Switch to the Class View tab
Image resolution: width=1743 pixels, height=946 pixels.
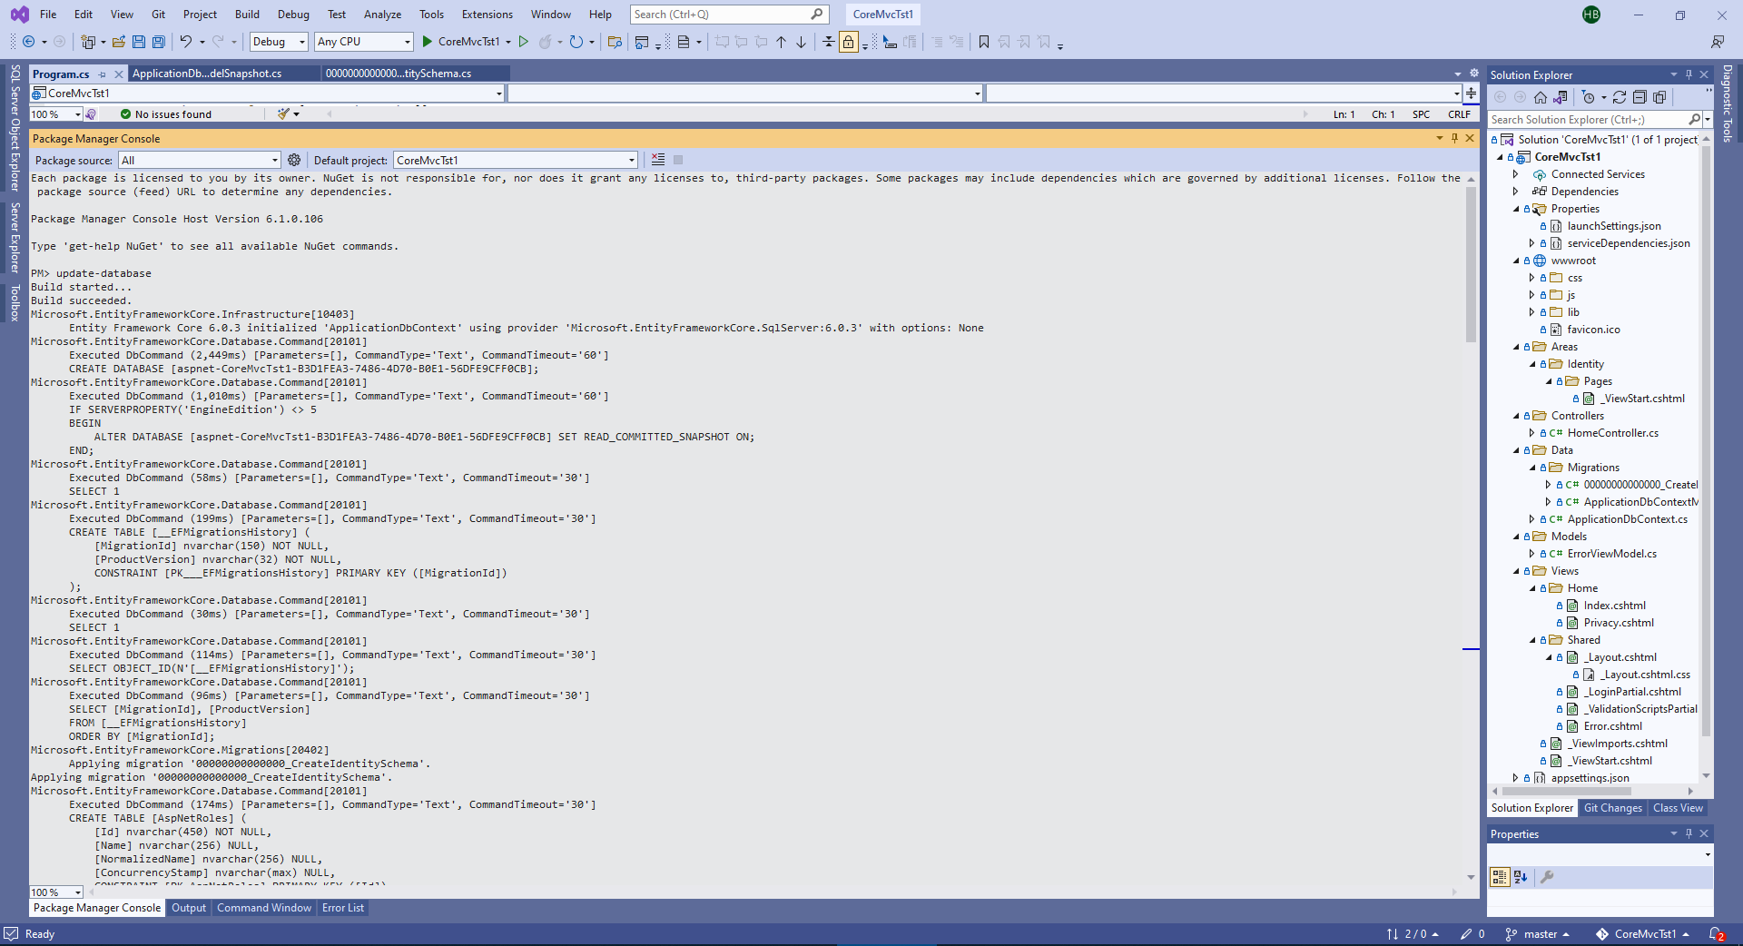click(x=1678, y=808)
